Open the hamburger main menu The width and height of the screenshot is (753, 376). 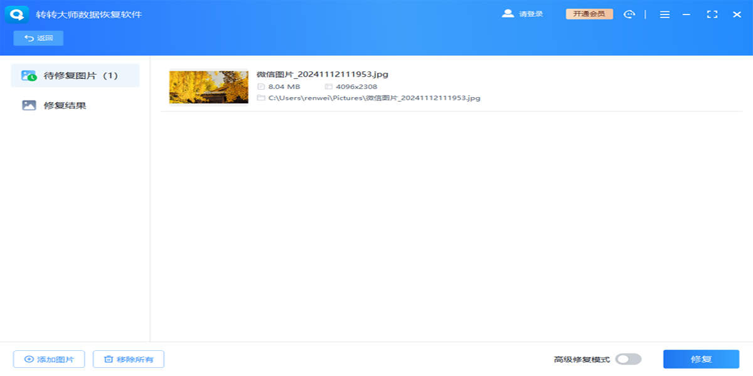[665, 14]
